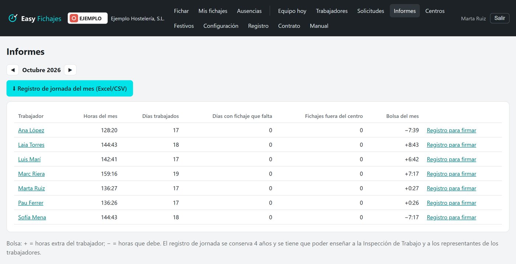Click the Salir logout button
The image size is (516, 264).
tap(500, 18)
